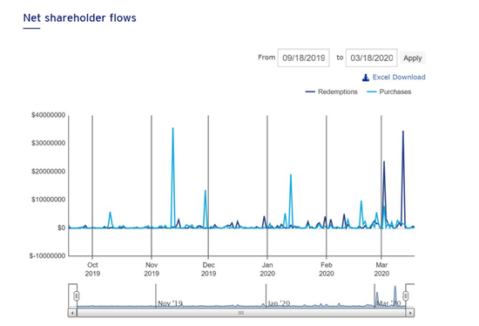Viewport: 479px width, 326px height.
Task: Click the $-10000000 axis label
Action: click(x=47, y=255)
